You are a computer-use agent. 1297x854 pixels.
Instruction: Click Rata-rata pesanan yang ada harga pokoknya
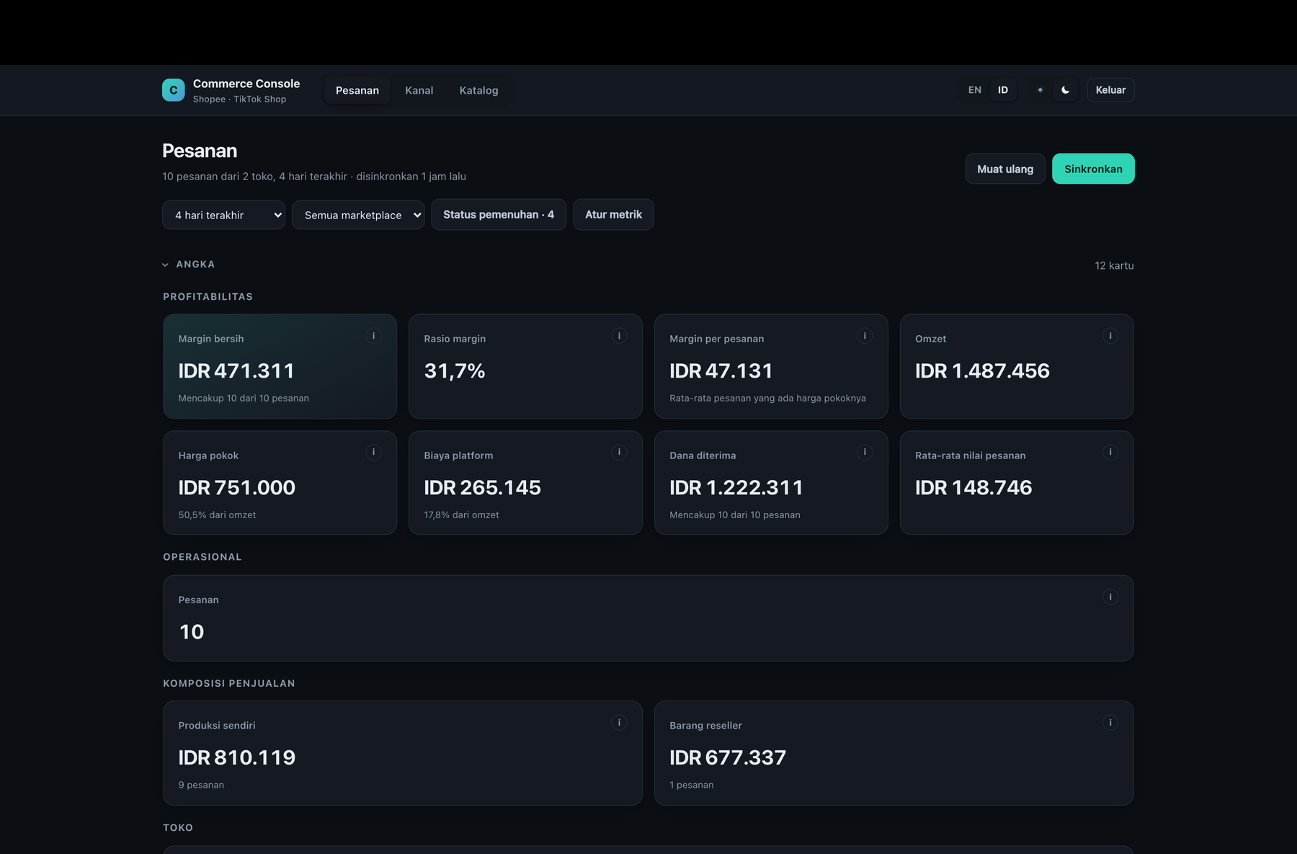tap(767, 399)
